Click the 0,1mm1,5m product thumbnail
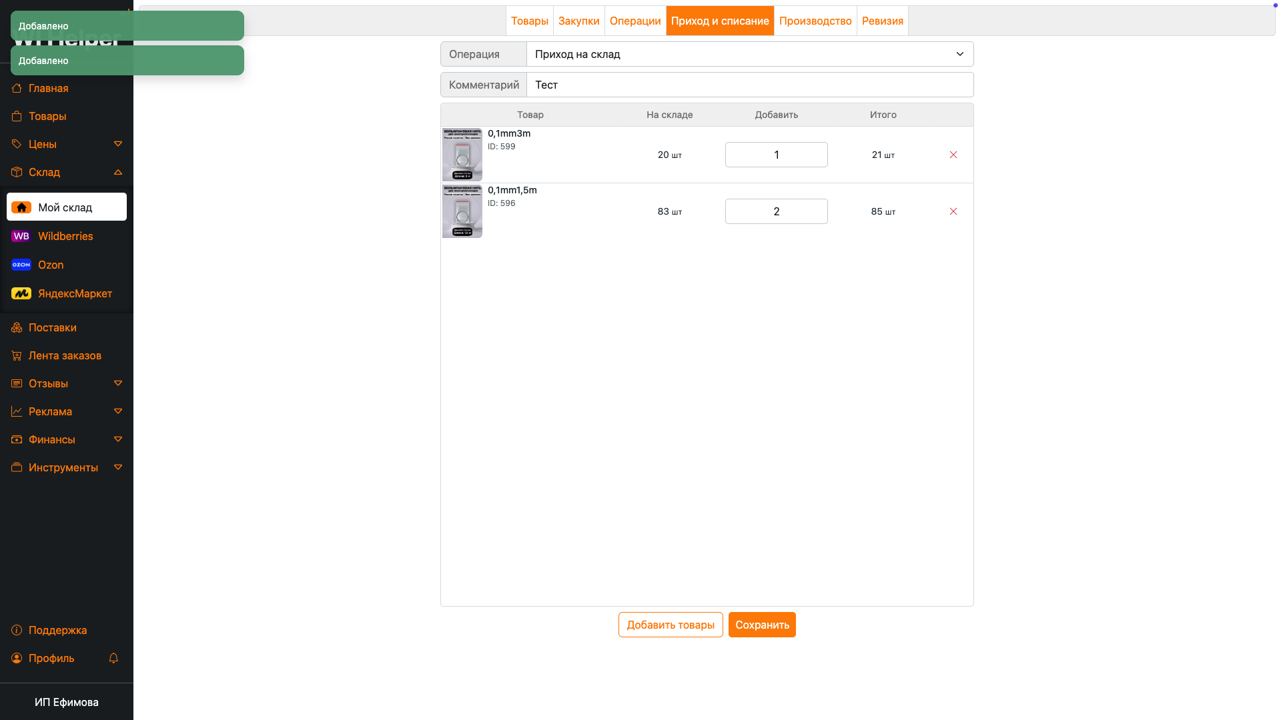Screen dimensions: 1281x720 [462, 211]
